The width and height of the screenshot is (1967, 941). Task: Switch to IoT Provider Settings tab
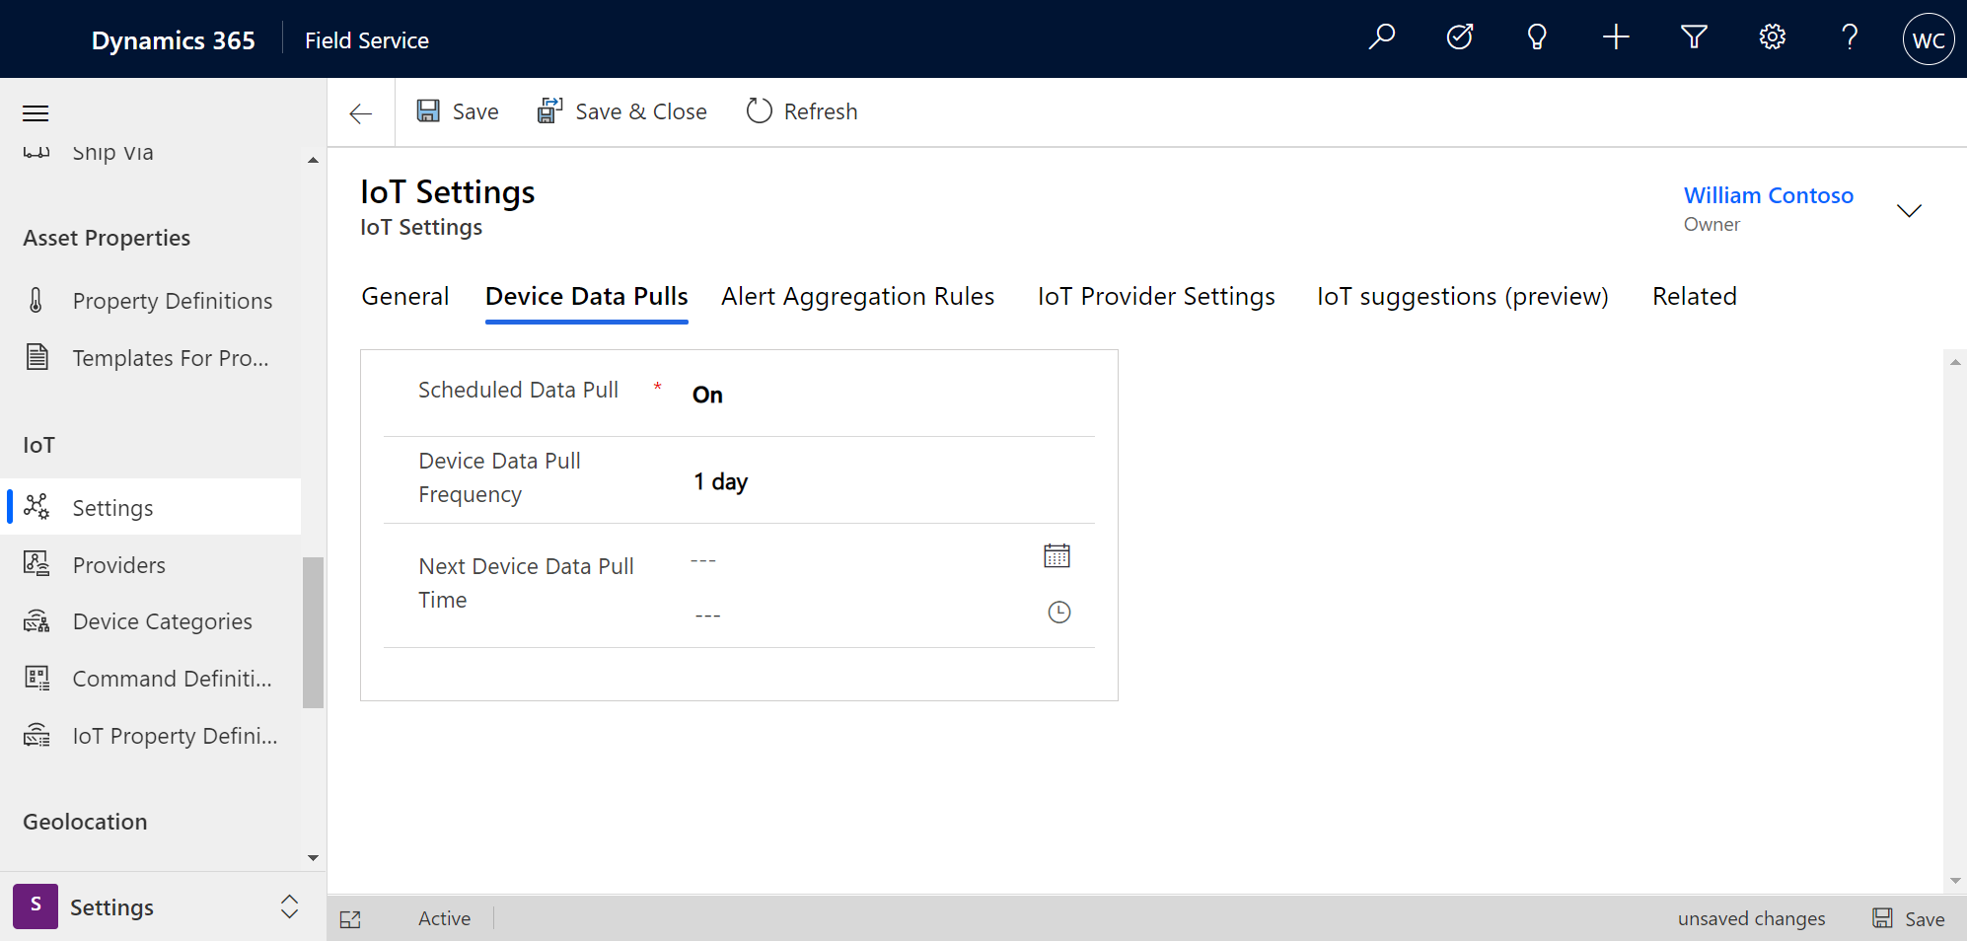point(1155,297)
